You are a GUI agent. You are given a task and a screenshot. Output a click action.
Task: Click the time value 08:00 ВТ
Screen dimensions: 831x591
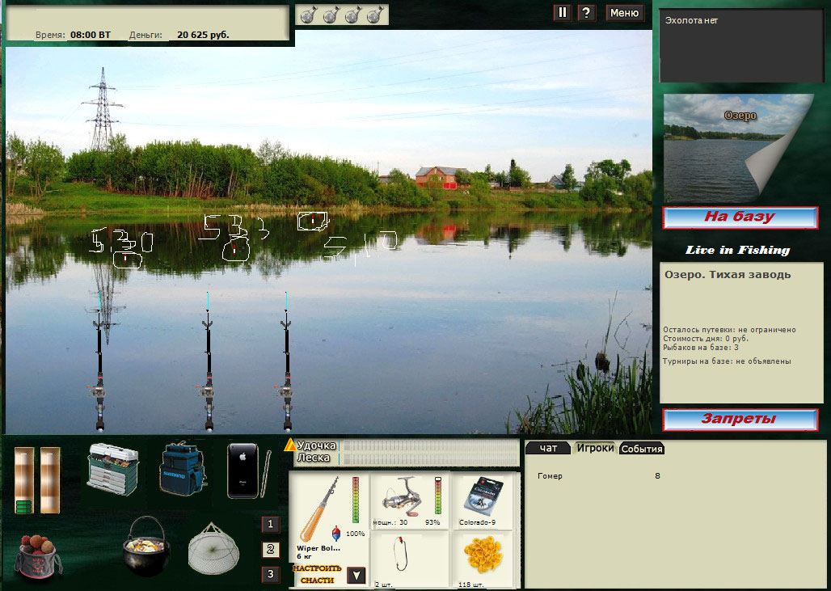91,35
